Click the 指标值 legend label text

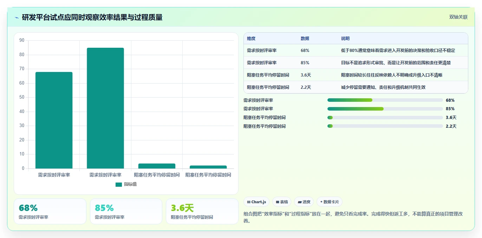(130, 184)
